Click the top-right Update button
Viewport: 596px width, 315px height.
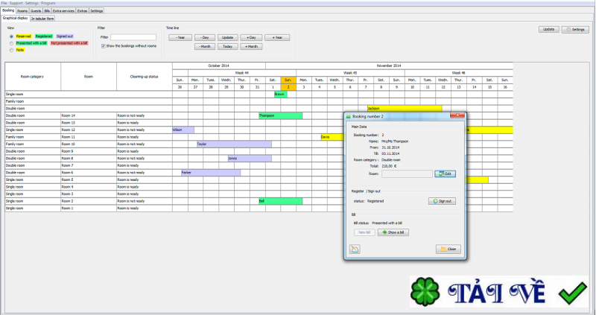click(549, 29)
